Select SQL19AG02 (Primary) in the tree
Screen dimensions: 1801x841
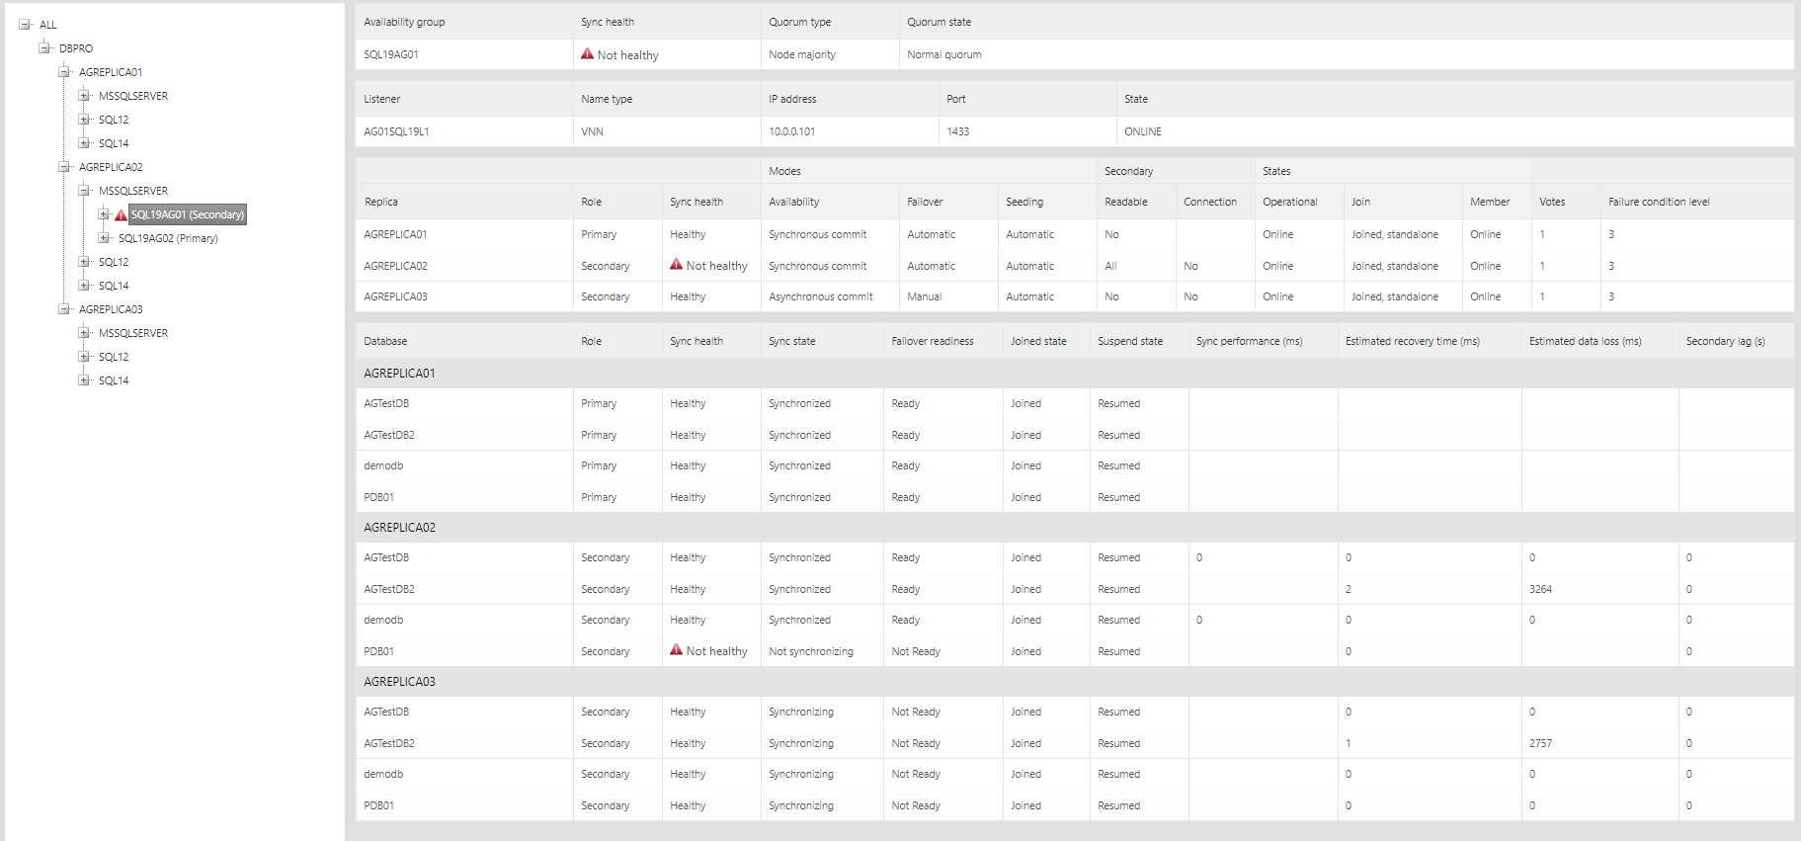point(168,238)
